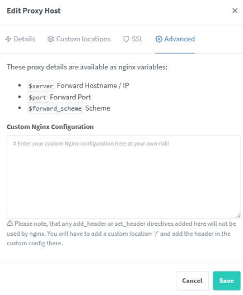The width and height of the screenshot is (243, 295).
Task: Click the add_header note text
Action: click(121, 234)
